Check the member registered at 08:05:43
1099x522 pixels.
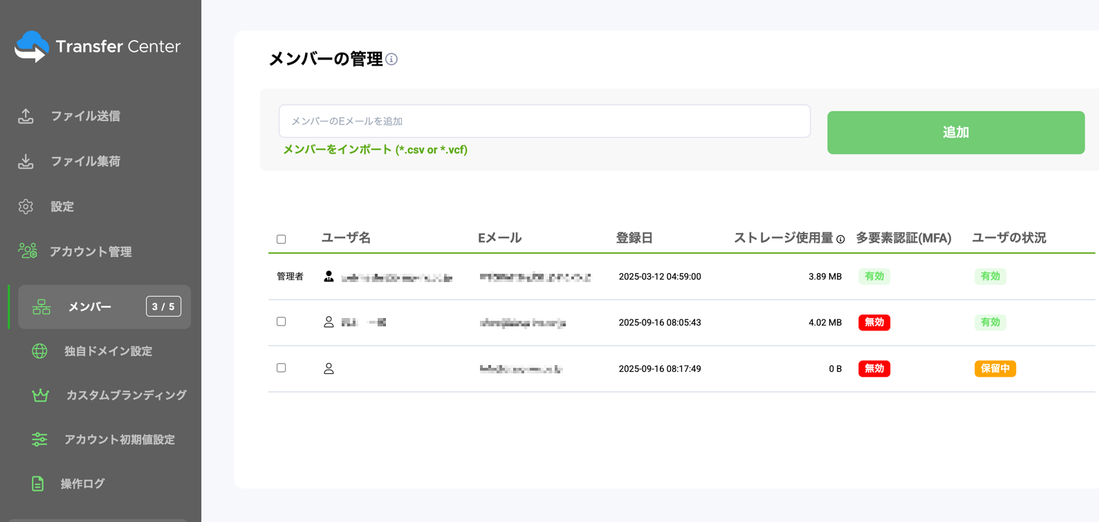pos(281,321)
